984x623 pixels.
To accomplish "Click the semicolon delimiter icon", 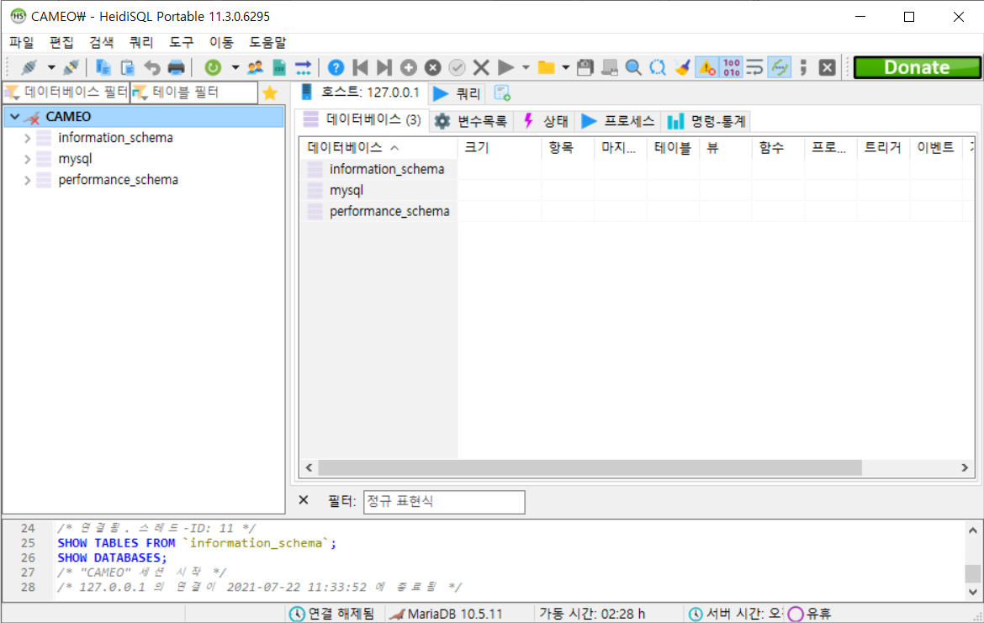I will click(x=803, y=67).
